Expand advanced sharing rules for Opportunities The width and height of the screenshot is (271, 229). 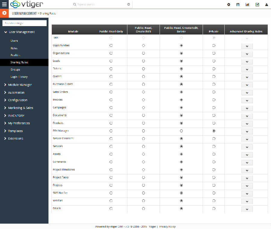pyautogui.click(x=247, y=46)
